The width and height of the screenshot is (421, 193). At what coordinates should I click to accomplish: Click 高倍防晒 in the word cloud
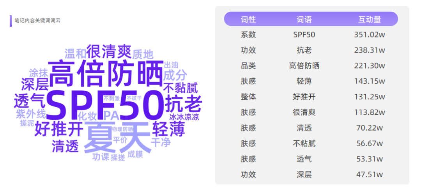click(x=106, y=73)
